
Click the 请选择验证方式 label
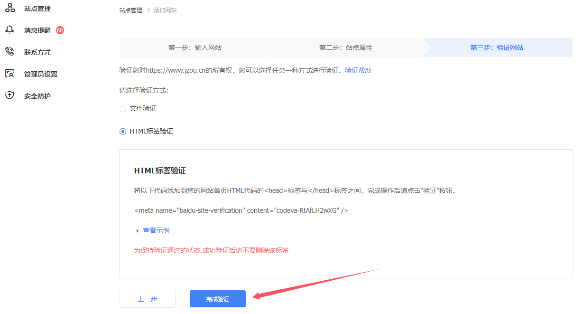click(144, 90)
